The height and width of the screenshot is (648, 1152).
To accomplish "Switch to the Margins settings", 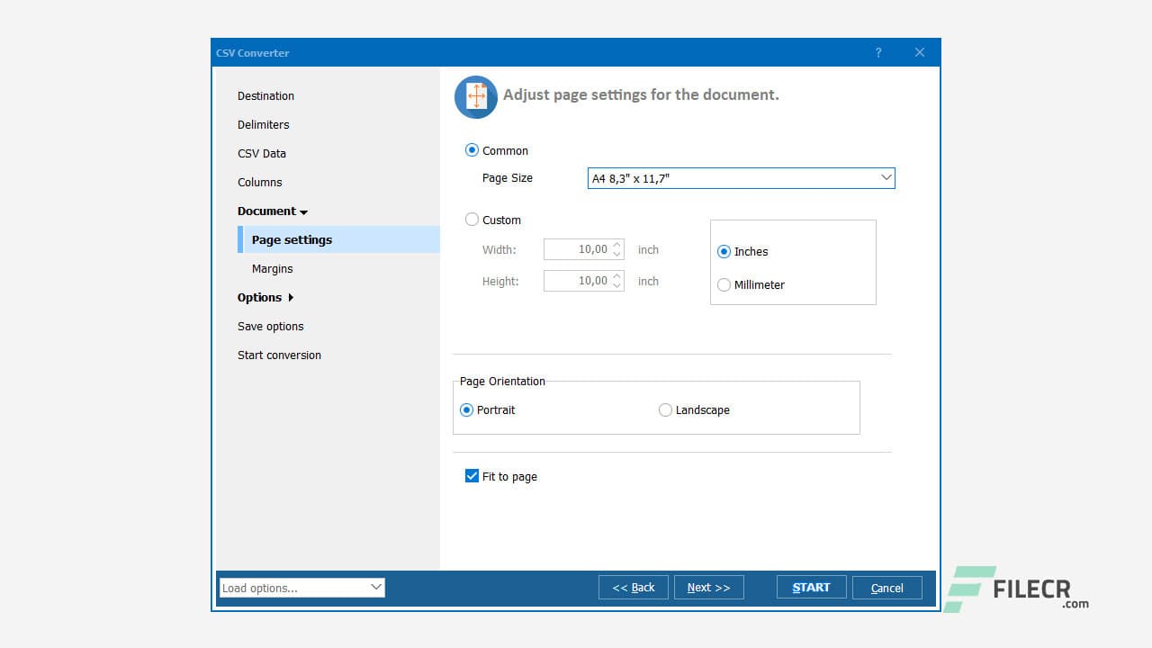I will tap(272, 268).
